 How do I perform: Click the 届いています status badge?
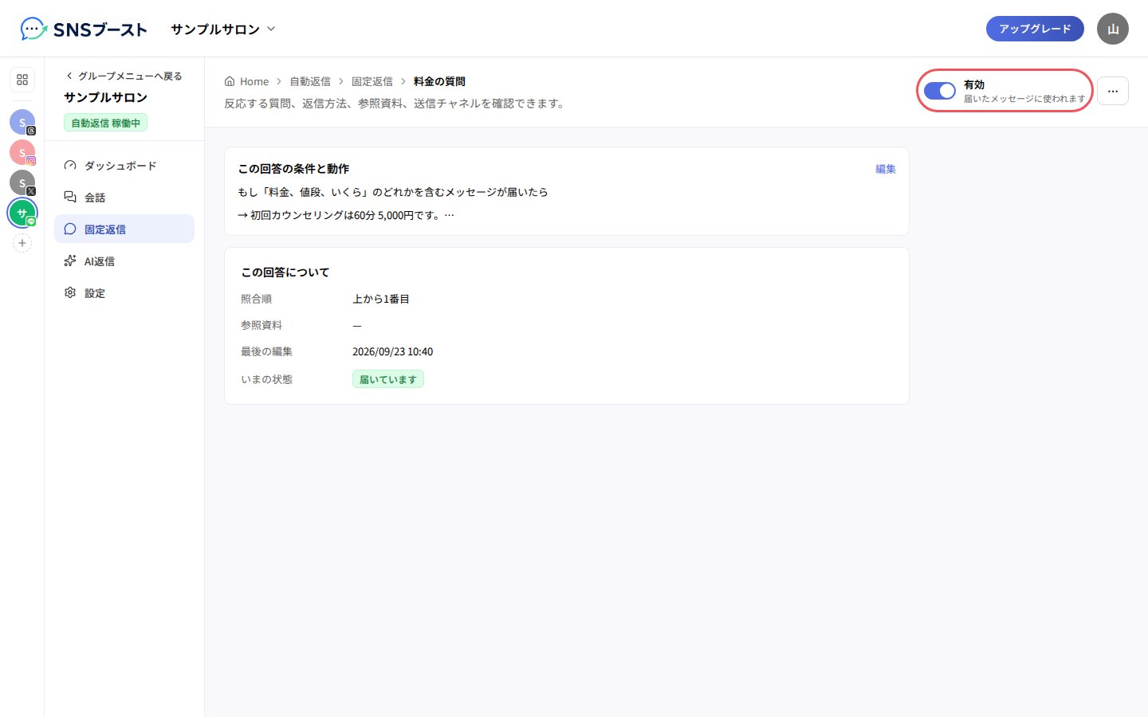tap(388, 379)
